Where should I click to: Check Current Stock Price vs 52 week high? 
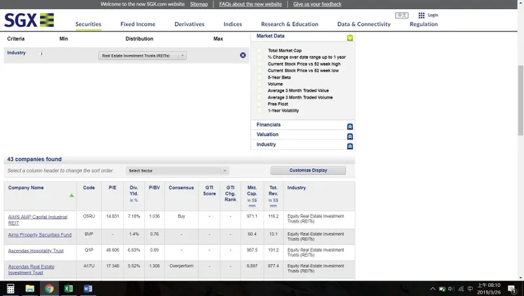pyautogui.click(x=259, y=64)
